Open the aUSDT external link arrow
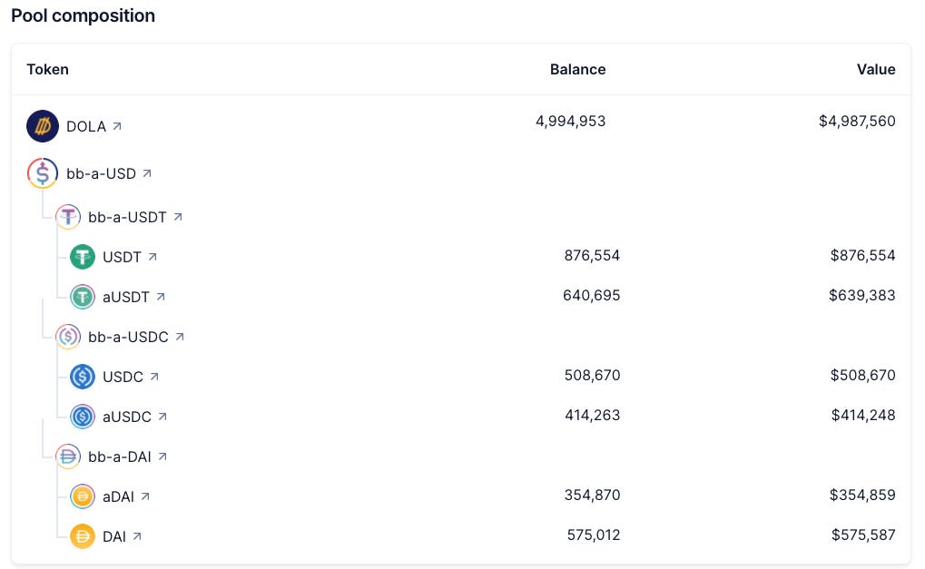This screenshot has height=569, width=925. (x=161, y=297)
